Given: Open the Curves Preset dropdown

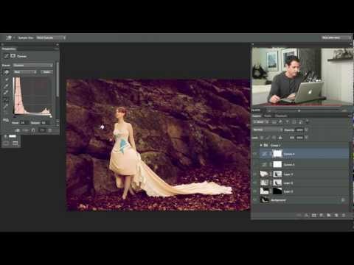Looking at the screenshot, I should 33,66.
